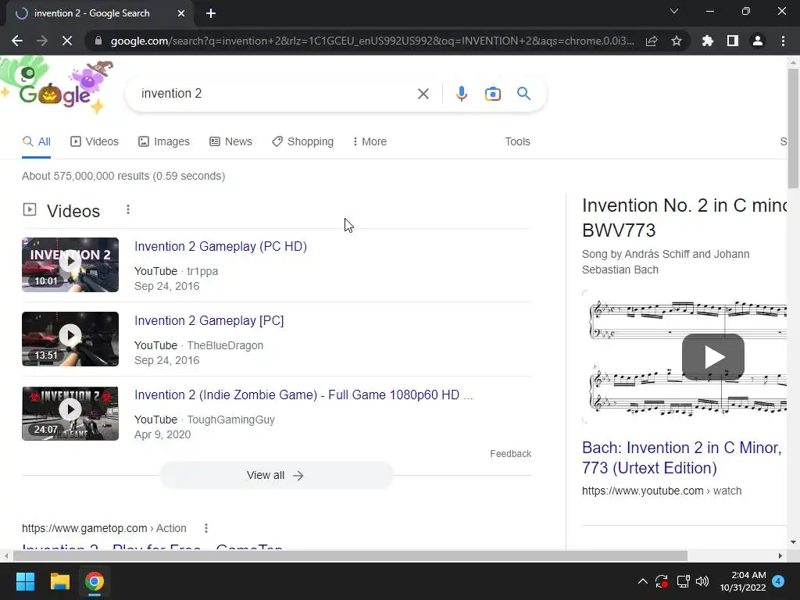This screenshot has width=800, height=600.
Task: Open the Videos section options menu
Action: coord(128,209)
